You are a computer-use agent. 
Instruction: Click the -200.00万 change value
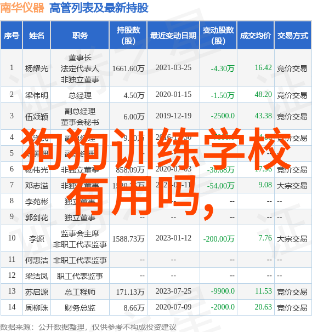219,239
